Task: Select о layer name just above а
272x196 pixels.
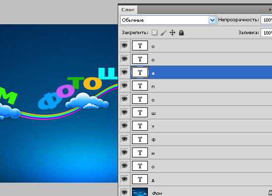Action: point(153,60)
